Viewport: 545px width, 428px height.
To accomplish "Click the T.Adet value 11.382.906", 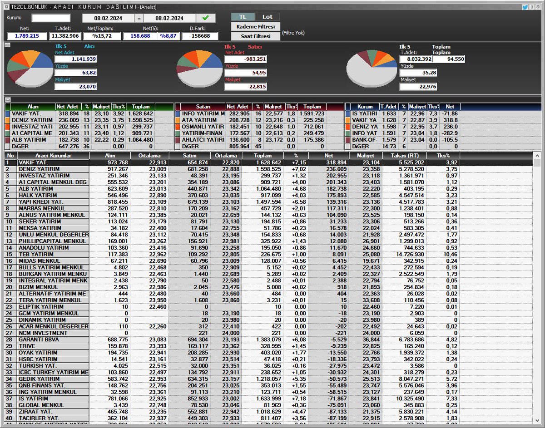I will 65,36.
